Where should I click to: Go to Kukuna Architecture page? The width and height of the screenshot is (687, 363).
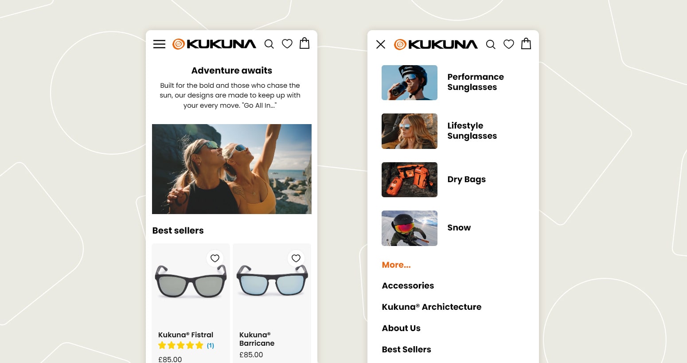tap(432, 307)
